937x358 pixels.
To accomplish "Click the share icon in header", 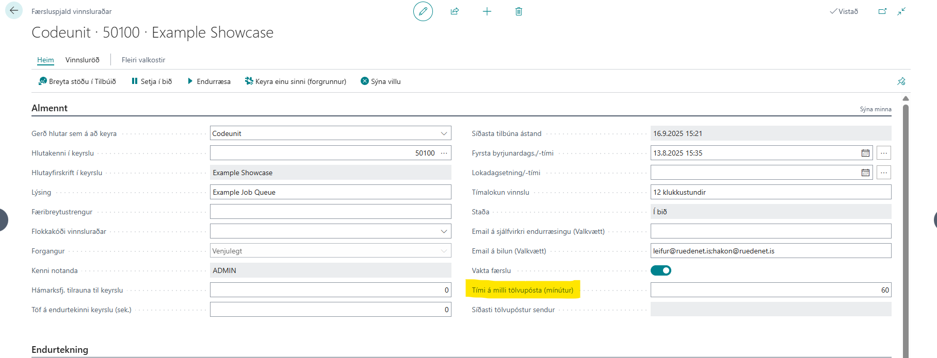I will (x=455, y=11).
